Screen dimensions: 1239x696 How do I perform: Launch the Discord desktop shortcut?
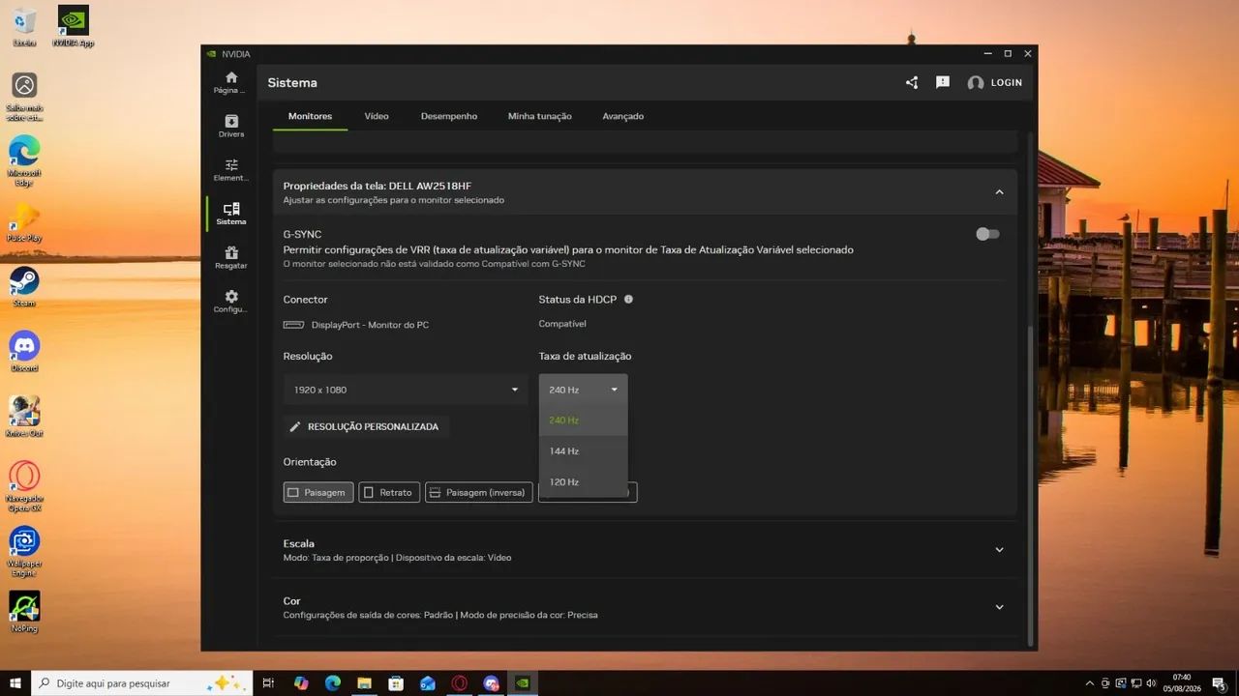[24, 352]
